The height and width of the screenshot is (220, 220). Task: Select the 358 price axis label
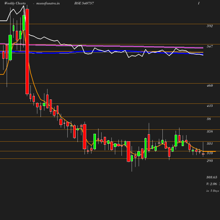pyautogui.click(x=209, y=132)
